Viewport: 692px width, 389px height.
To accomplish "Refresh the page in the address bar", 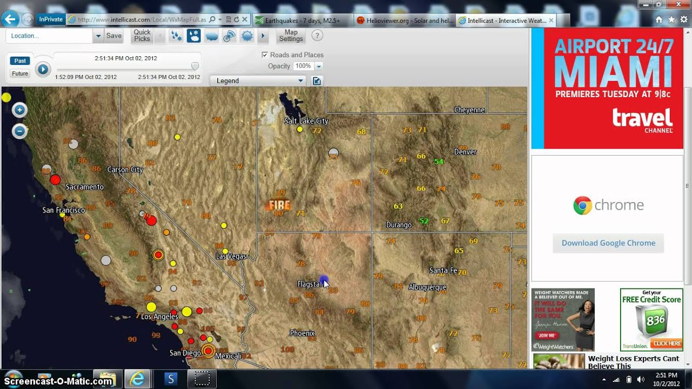I will coord(236,19).
